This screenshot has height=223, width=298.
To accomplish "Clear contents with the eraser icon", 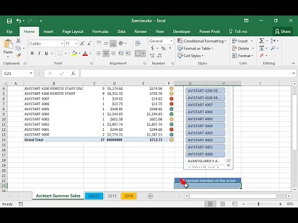I will [x=261, y=55].
